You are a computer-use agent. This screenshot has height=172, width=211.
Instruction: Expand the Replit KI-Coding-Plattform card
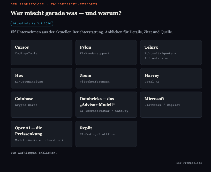106,134
